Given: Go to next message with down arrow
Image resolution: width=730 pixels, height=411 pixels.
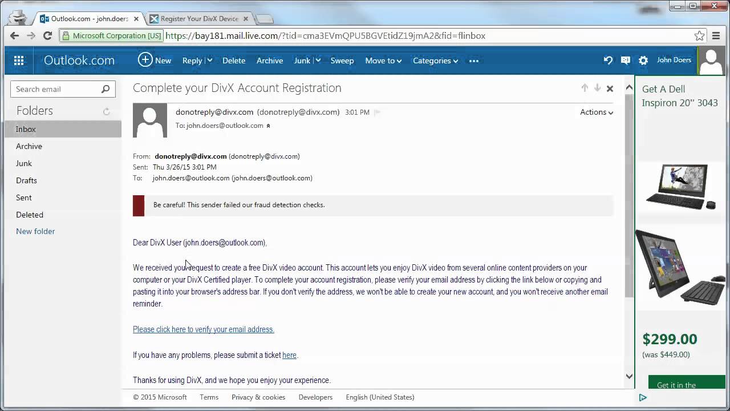Looking at the screenshot, I should 597,88.
